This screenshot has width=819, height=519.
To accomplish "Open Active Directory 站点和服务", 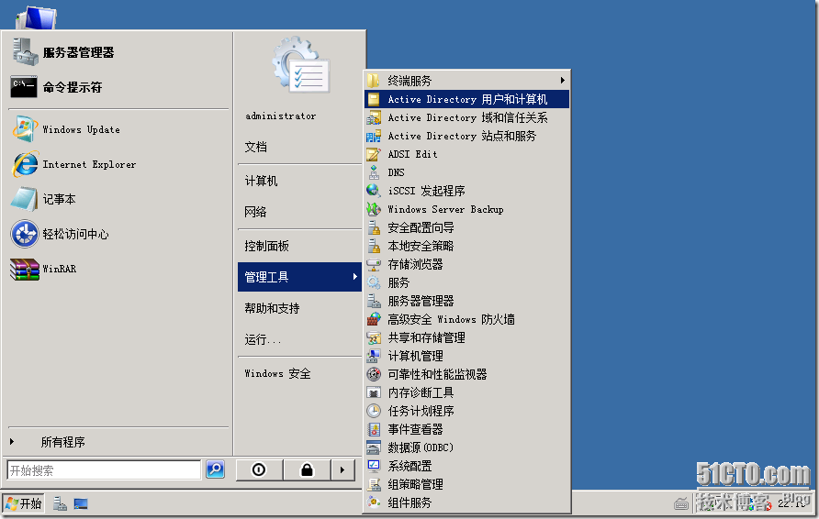I will tap(467, 136).
